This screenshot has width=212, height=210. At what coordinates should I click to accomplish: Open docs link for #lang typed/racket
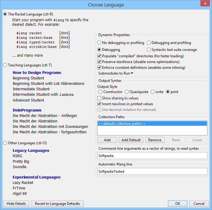click(64, 42)
